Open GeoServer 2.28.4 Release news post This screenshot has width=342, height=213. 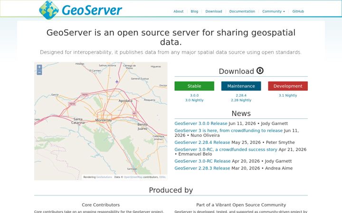(202, 142)
